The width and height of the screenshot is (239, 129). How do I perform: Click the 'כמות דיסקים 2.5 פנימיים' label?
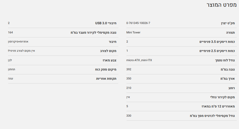click(x=217, y=51)
